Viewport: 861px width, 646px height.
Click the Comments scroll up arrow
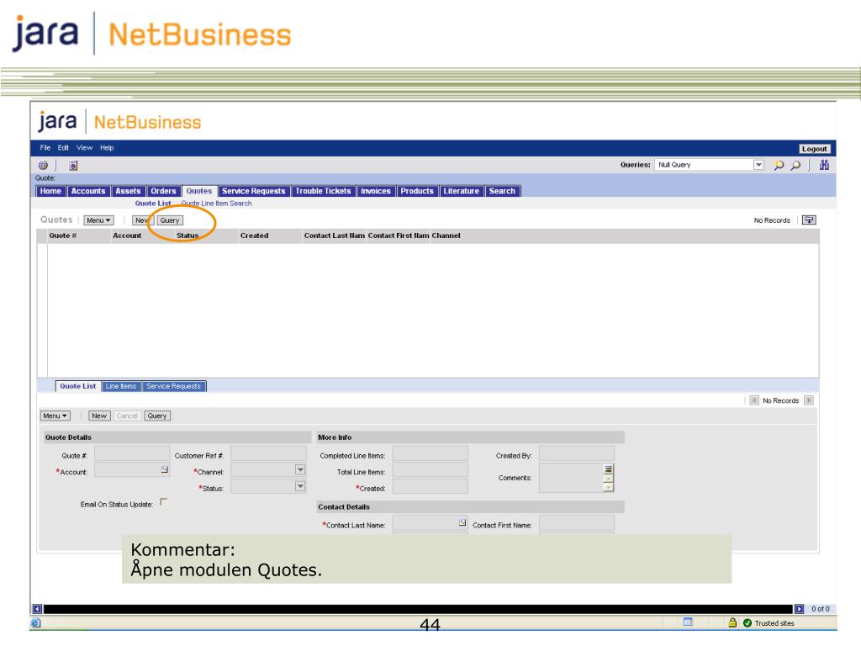click(x=609, y=479)
